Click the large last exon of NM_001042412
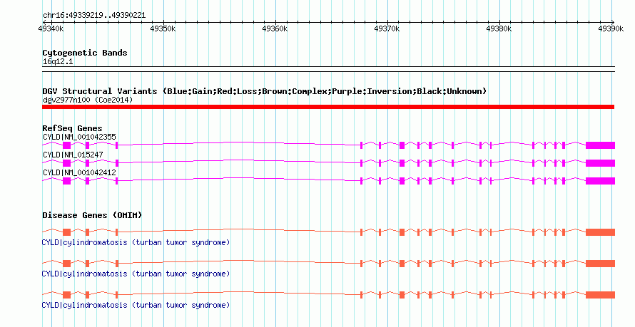Viewport: 635px width, 327px height. pyautogui.click(x=600, y=181)
